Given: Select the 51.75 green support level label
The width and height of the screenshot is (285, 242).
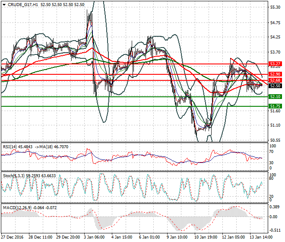Looking at the screenshot, I should (275, 106).
